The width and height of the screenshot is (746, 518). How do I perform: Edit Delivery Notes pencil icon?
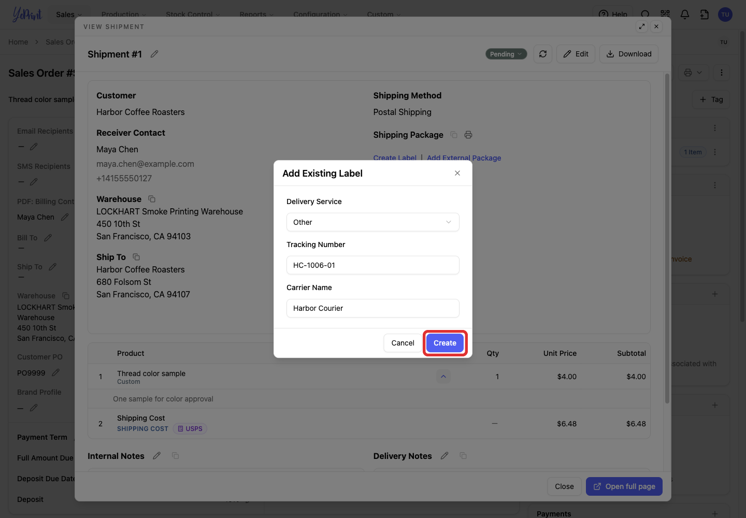click(444, 456)
